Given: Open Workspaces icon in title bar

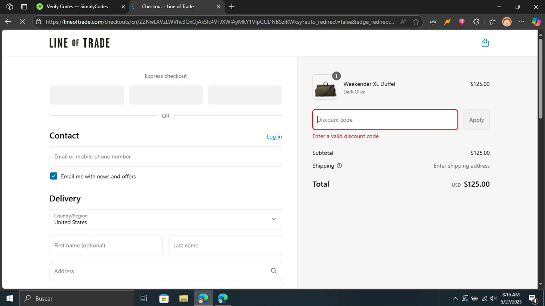Looking at the screenshot, I should [x=10, y=7].
